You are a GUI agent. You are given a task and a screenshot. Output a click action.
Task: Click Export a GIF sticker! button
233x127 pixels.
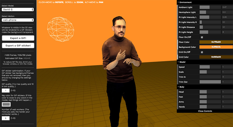[x=18, y=46]
